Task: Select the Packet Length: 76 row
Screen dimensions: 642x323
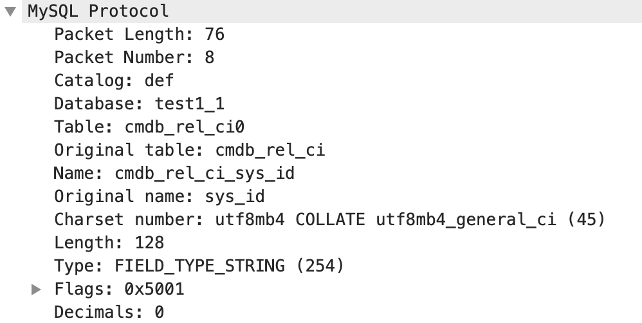Action: 138,34
